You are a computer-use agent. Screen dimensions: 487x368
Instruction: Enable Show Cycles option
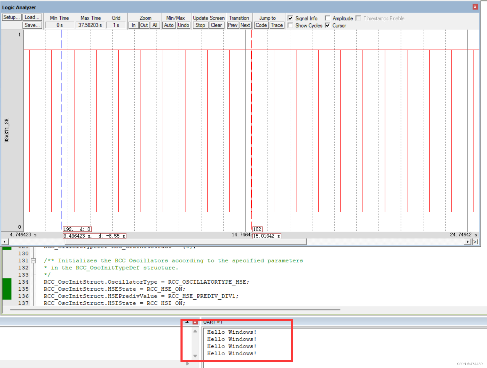click(x=290, y=25)
